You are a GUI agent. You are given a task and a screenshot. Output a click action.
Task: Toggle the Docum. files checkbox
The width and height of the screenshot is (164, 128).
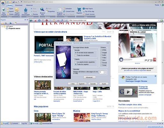pyautogui.click(x=101, y=63)
